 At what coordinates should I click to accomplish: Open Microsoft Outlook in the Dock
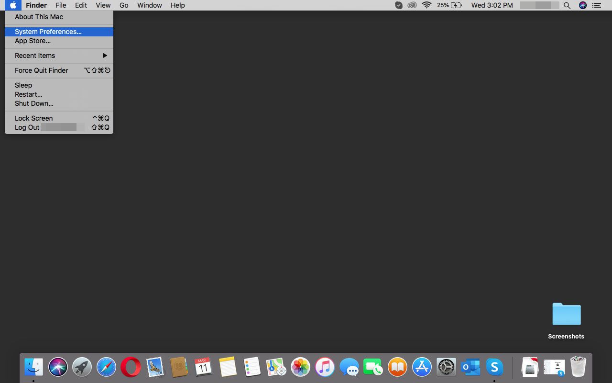470,367
